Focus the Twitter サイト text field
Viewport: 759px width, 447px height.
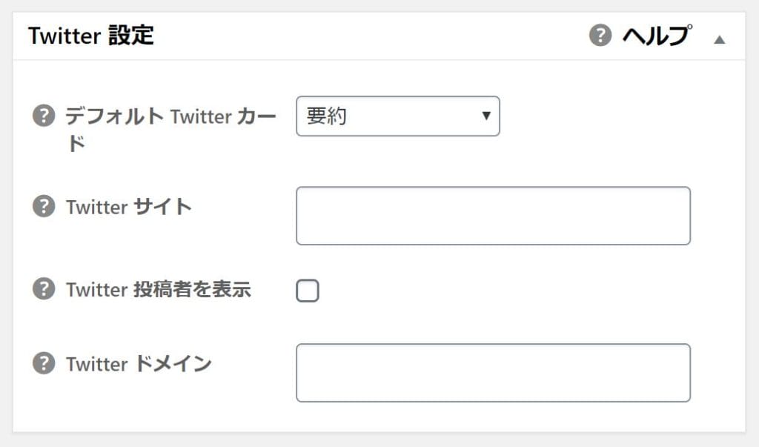[493, 216]
